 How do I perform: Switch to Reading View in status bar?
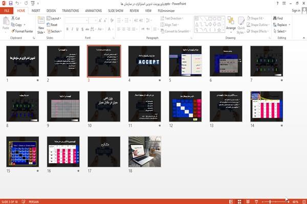(248, 201)
